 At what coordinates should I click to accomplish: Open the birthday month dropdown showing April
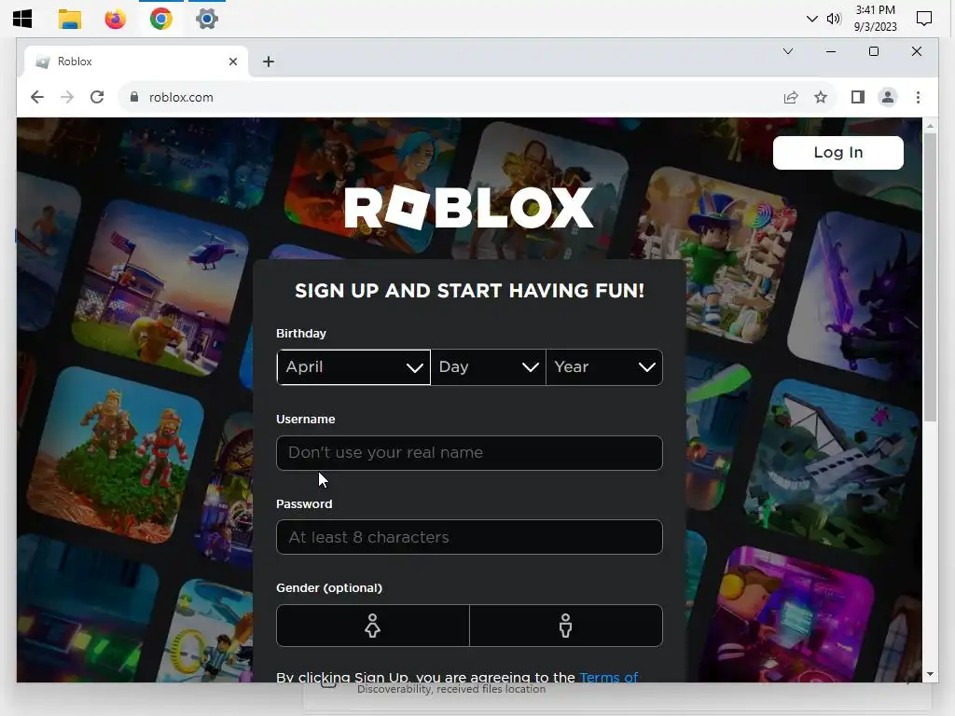(353, 367)
